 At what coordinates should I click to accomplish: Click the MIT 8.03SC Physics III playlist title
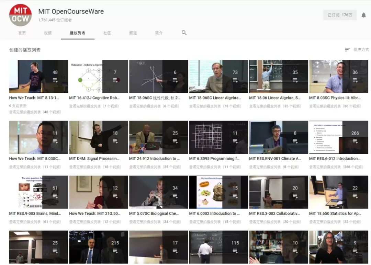[335, 97]
